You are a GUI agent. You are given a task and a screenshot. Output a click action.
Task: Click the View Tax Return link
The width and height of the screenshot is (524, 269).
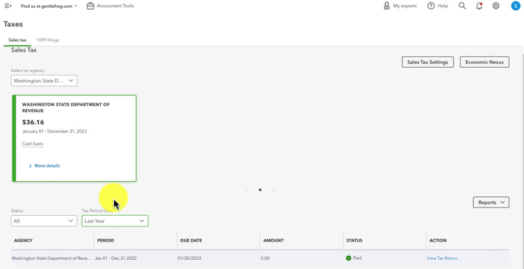coord(442,258)
